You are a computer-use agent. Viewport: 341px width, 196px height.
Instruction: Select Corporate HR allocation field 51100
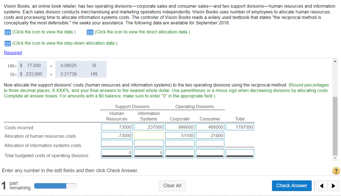[180, 136]
